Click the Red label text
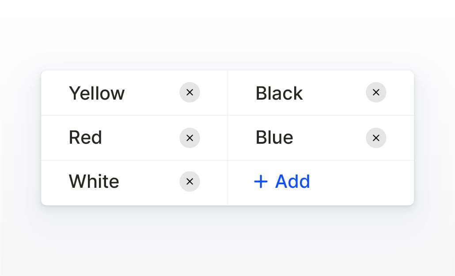The width and height of the screenshot is (455, 276). (85, 138)
